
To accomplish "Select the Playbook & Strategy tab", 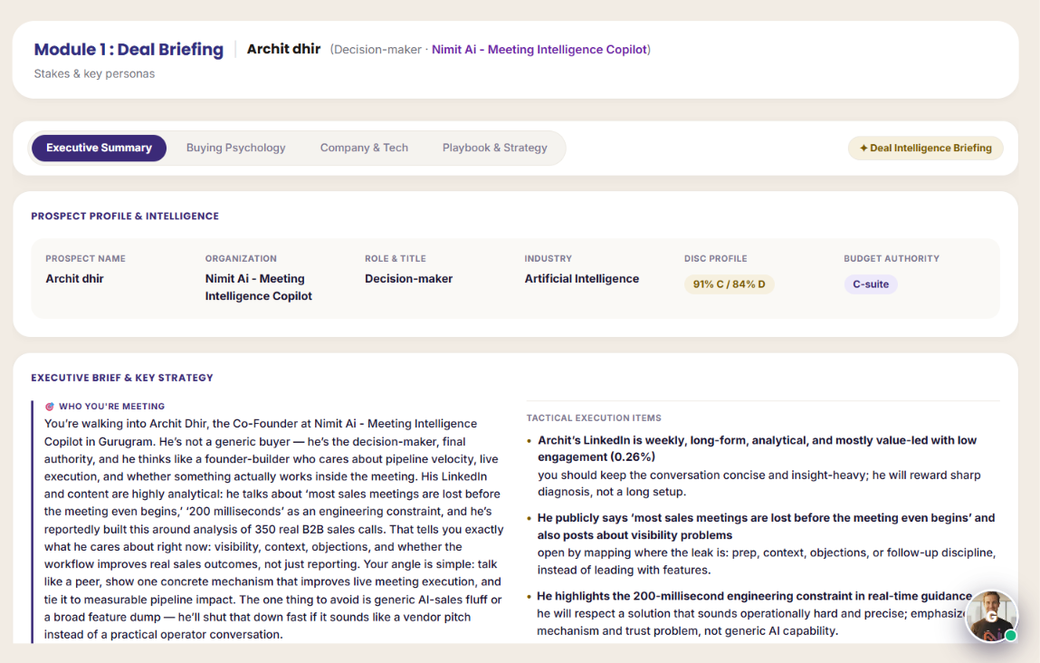I will tap(495, 148).
